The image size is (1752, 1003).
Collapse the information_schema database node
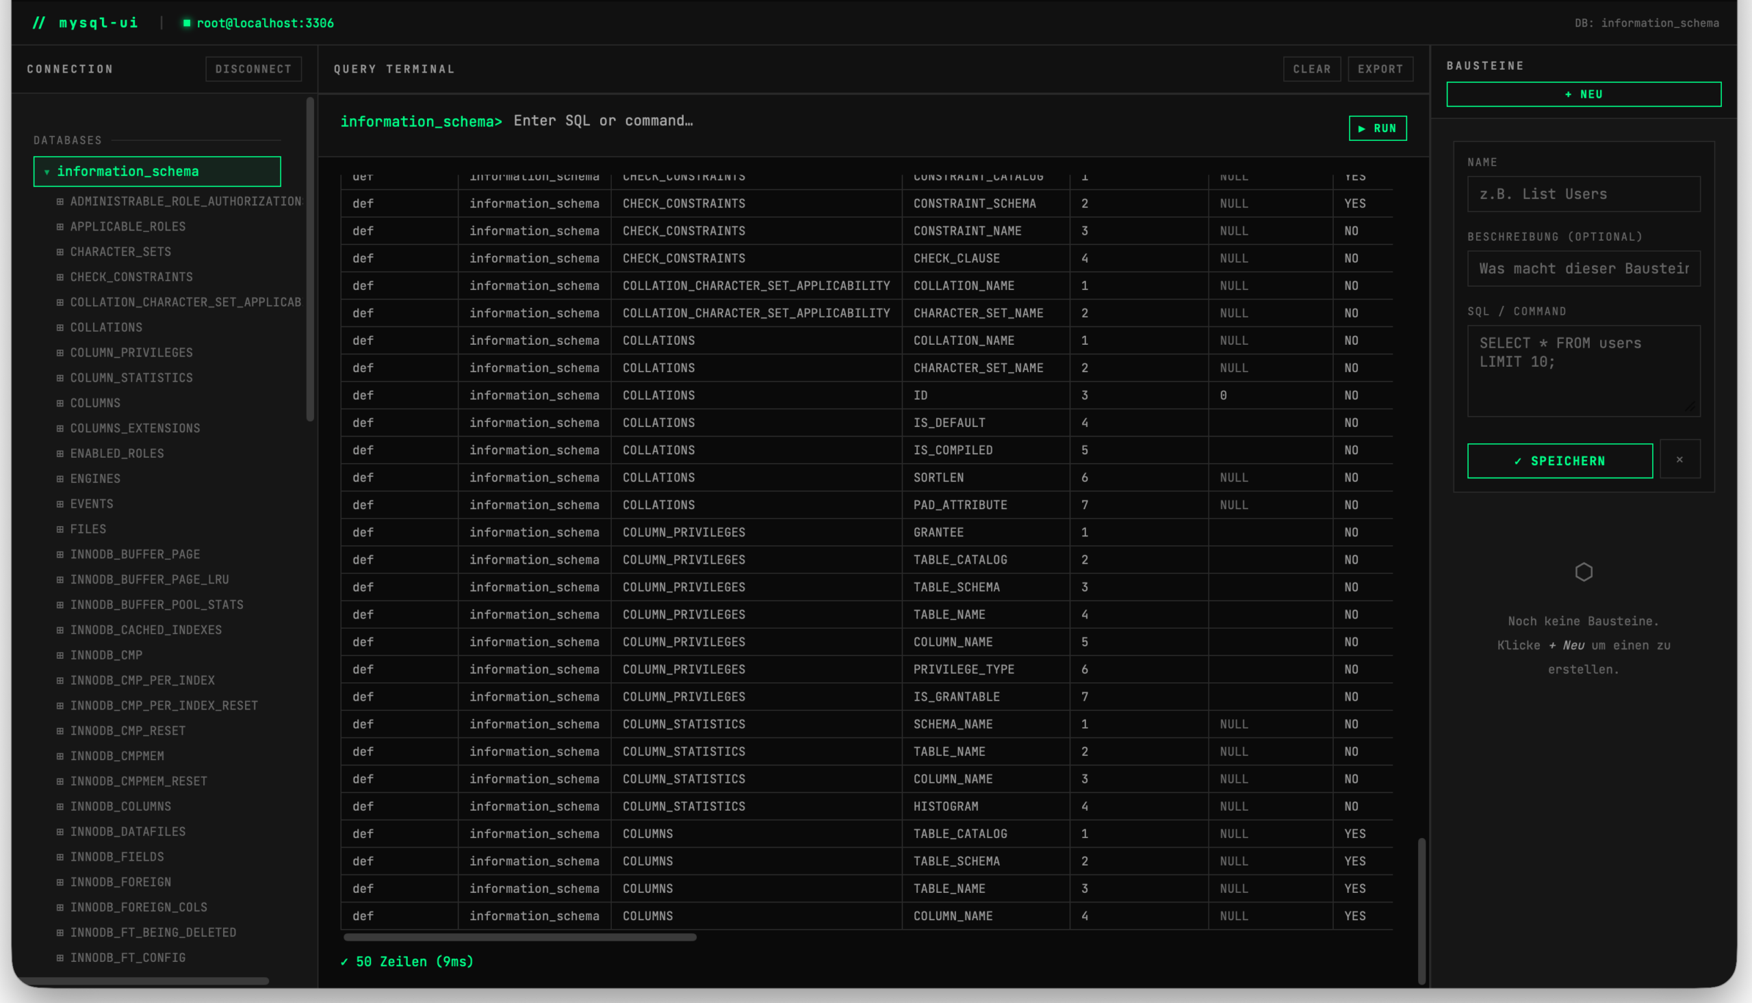[47, 172]
